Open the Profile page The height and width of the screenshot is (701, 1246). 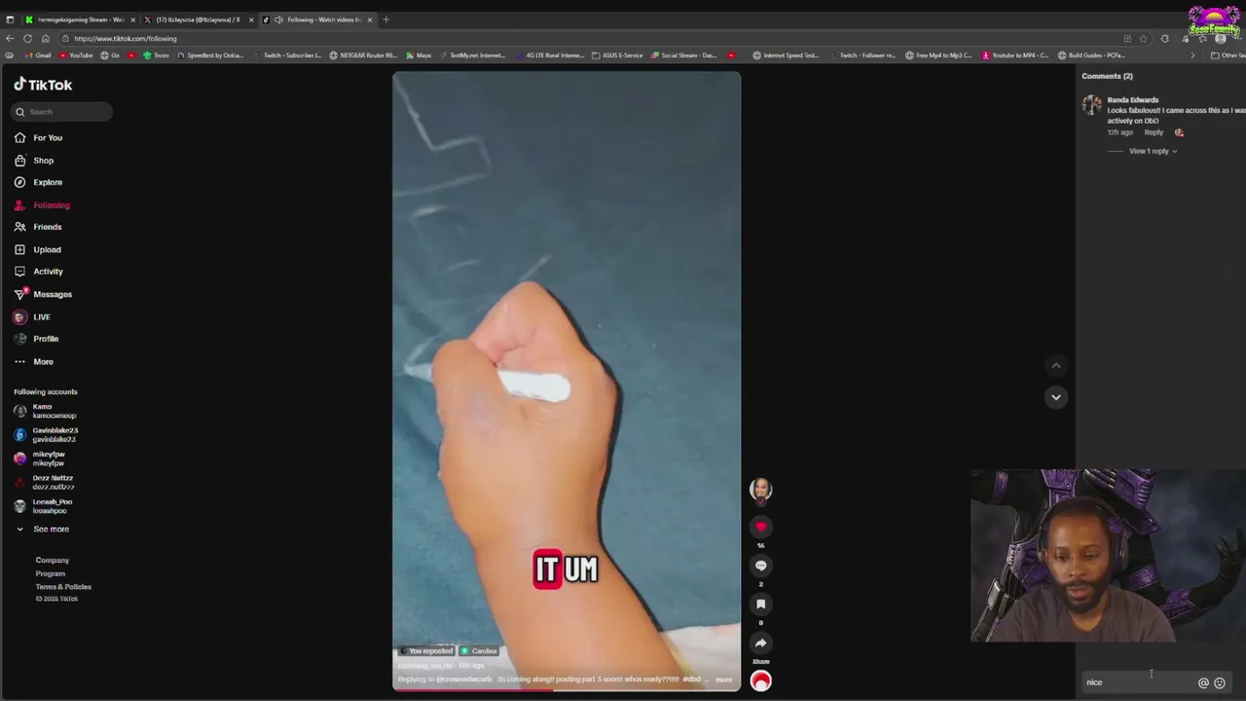pos(37,339)
